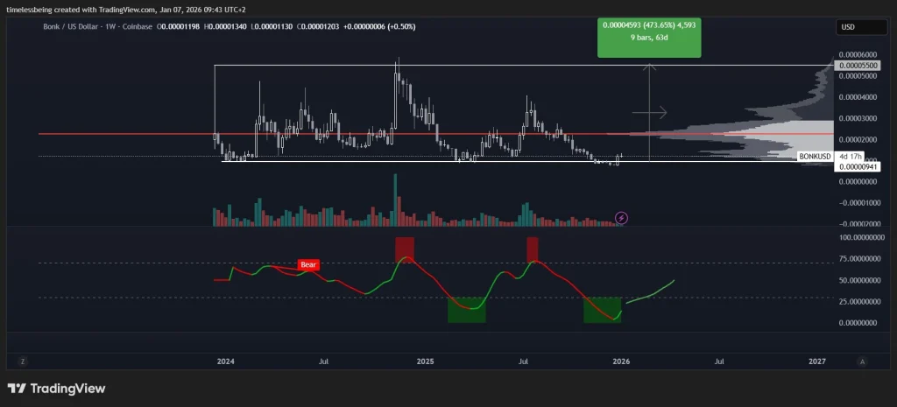Click the tallest volume bar in late 2024
The height and width of the screenshot is (407, 897).
(x=395, y=200)
